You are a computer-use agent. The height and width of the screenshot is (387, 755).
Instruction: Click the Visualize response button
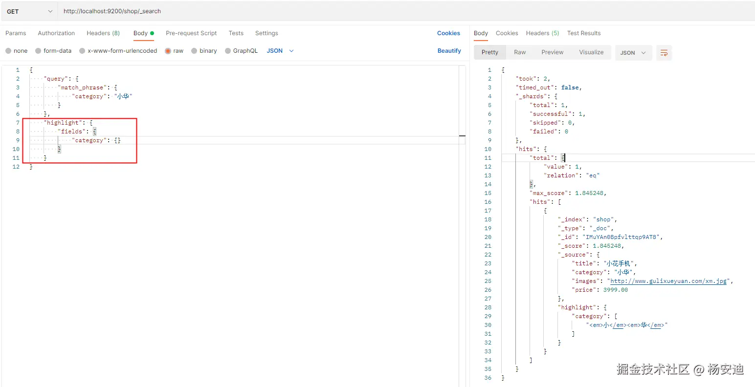click(x=591, y=52)
